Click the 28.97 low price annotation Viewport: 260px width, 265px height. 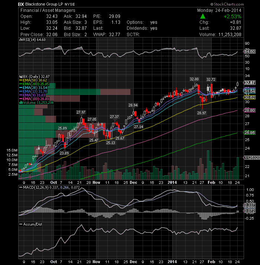201,113
